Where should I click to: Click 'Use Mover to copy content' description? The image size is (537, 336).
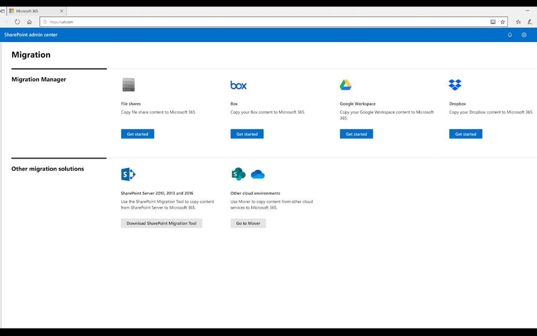[x=271, y=205]
